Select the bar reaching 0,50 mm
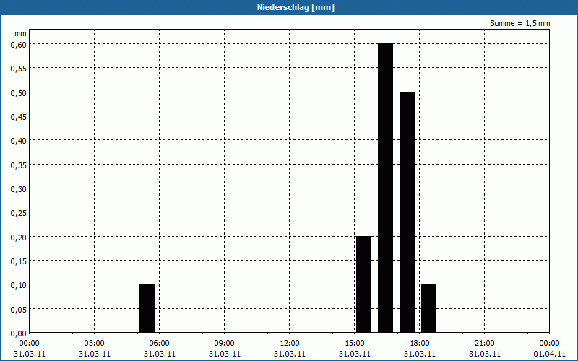578x361 pixels. (407, 212)
